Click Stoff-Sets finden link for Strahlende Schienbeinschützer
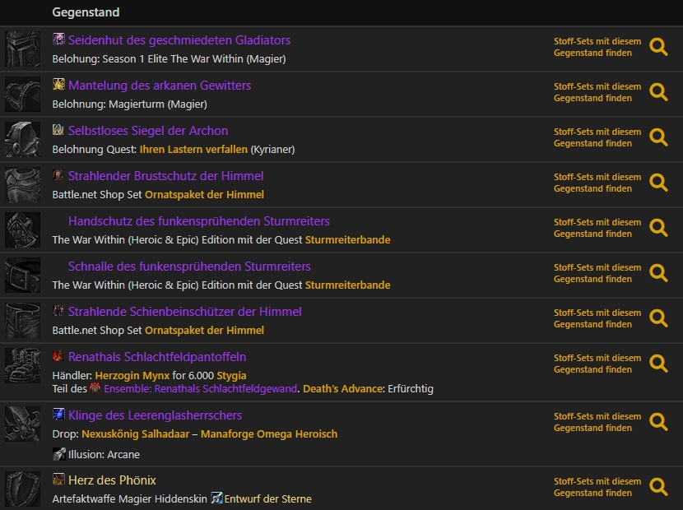 (597, 318)
